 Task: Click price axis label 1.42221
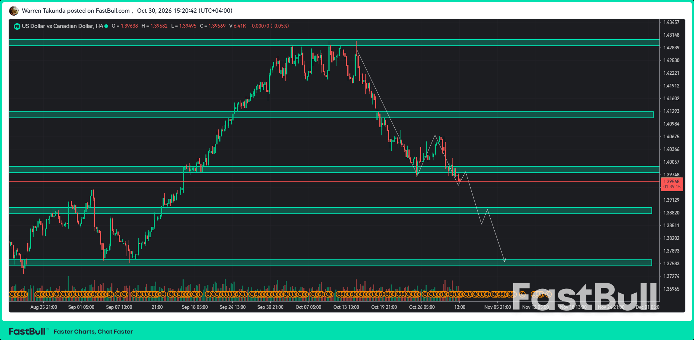coord(671,73)
